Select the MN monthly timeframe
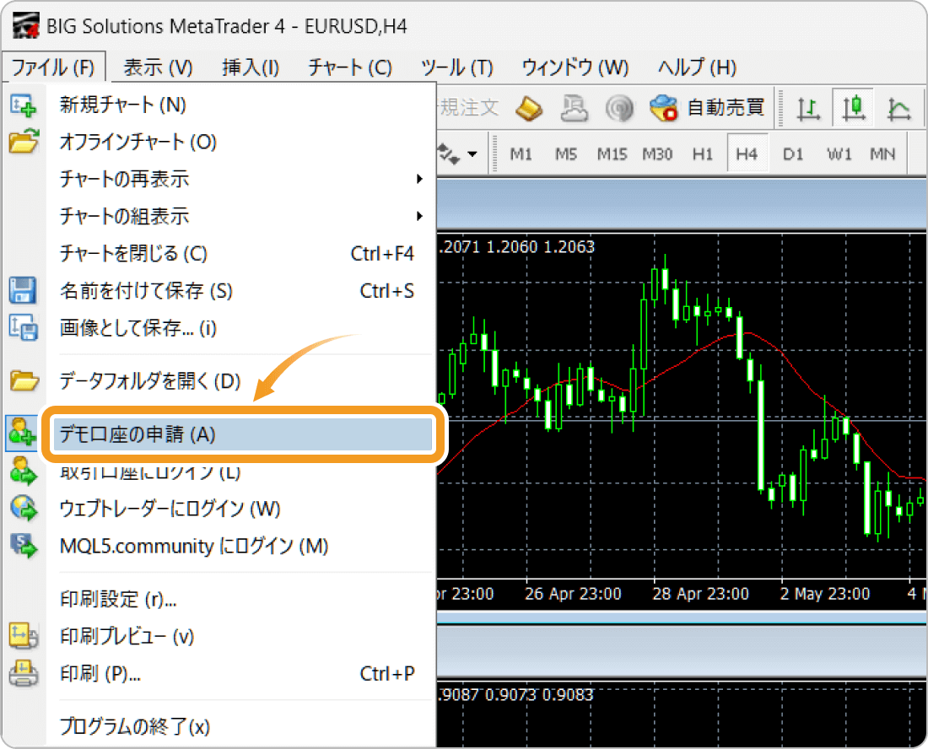Image resolution: width=928 pixels, height=749 pixels. tap(882, 154)
